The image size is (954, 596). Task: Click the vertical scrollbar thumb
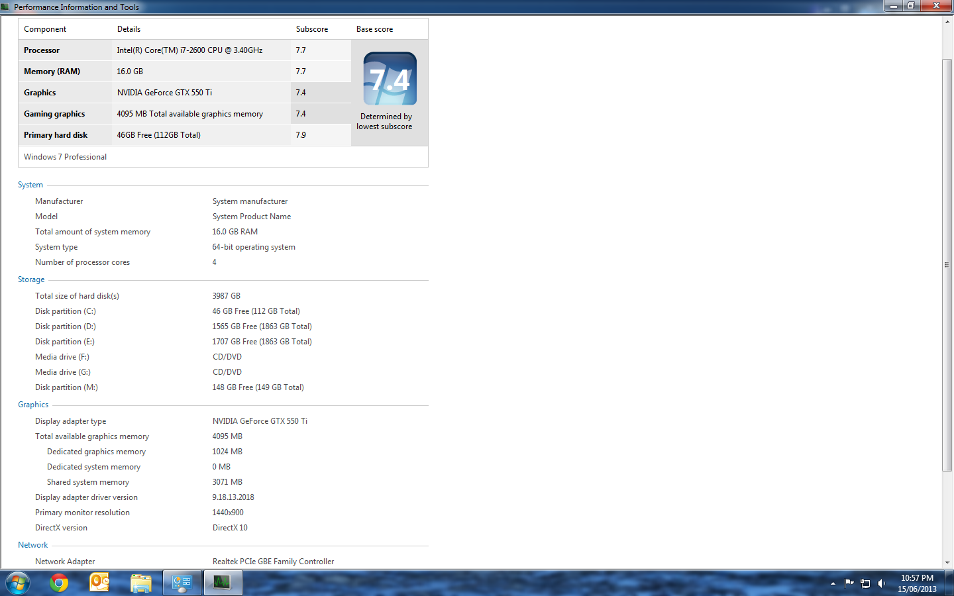pyautogui.click(x=947, y=265)
